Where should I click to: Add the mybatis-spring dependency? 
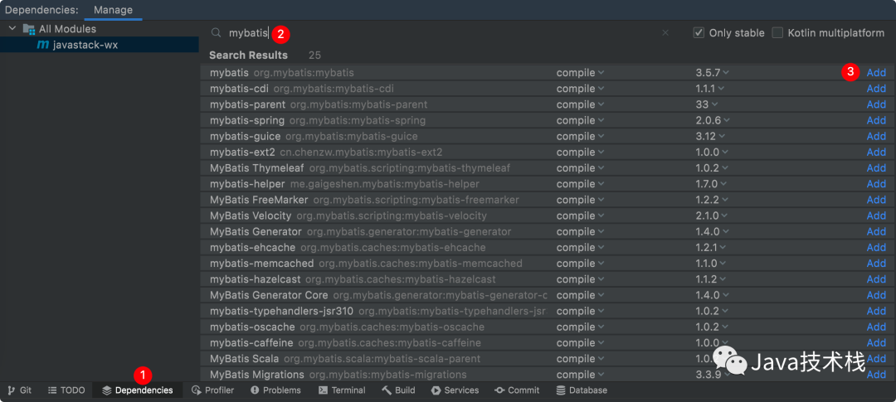[x=876, y=120]
